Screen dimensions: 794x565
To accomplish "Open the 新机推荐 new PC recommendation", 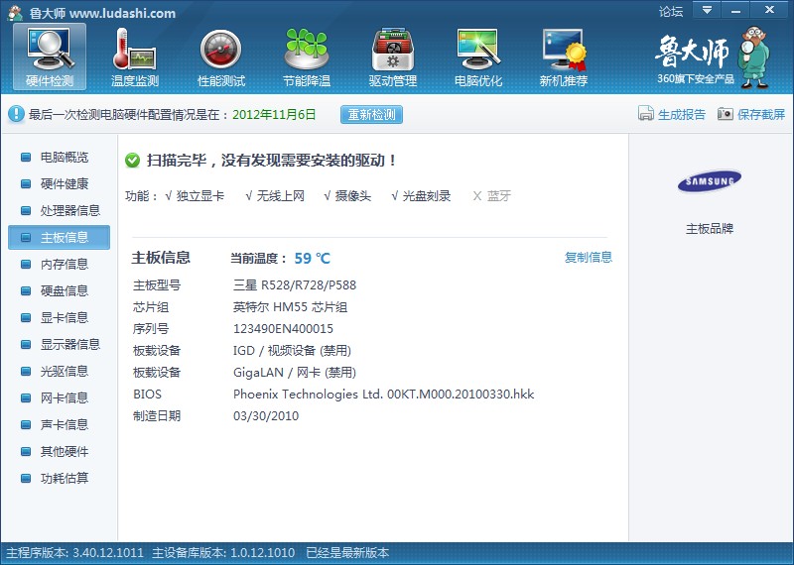I will click(x=564, y=56).
